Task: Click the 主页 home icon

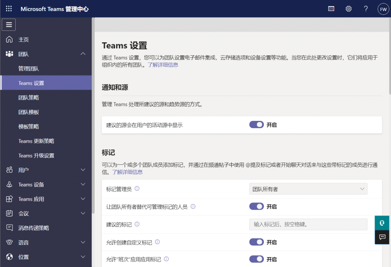Action: click(x=9, y=39)
